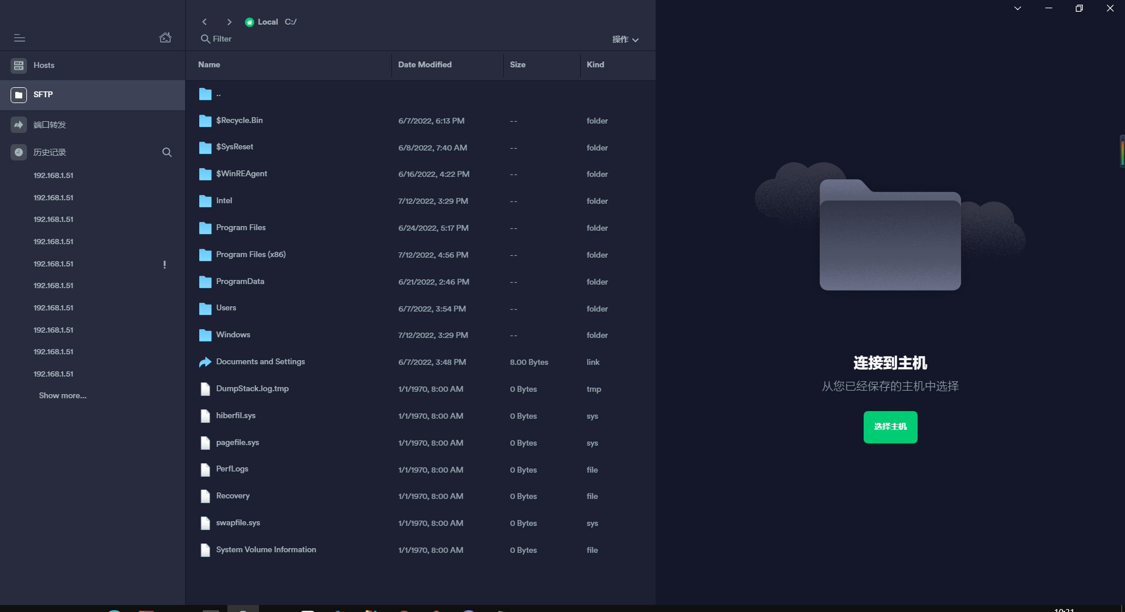Click the Program Files folder icon
This screenshot has width=1125, height=612.
pyautogui.click(x=205, y=228)
